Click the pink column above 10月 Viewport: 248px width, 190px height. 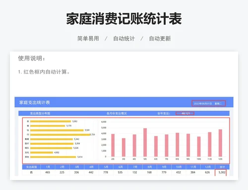[x=199, y=146]
